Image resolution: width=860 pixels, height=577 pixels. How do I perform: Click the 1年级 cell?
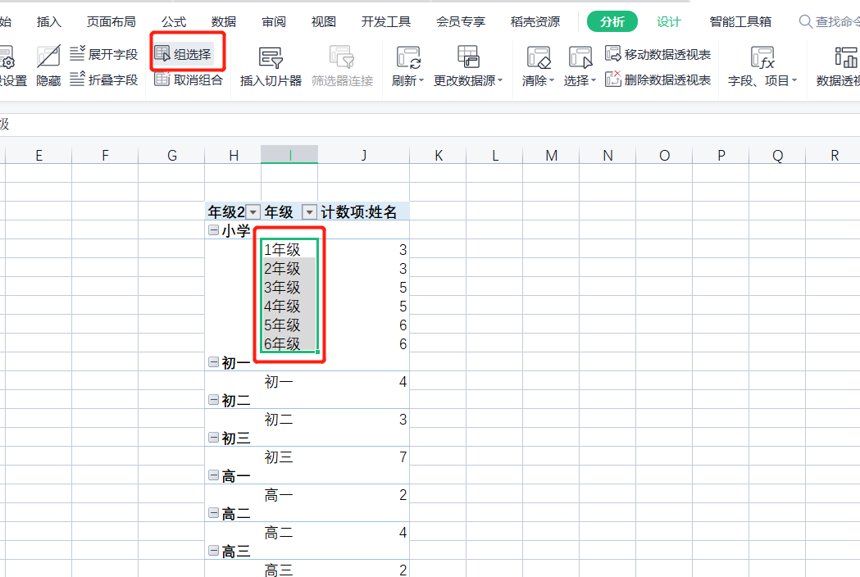pos(289,249)
